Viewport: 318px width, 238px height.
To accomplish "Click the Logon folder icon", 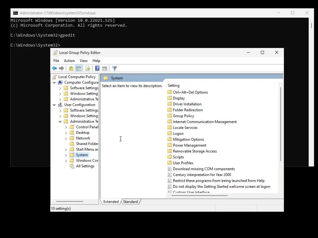I will (170, 133).
